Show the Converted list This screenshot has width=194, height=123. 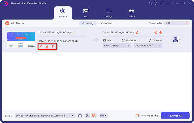[x=106, y=23]
